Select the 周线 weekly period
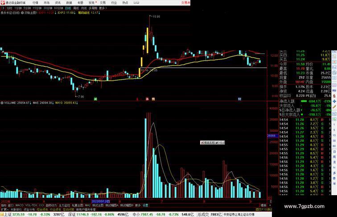Image resolution: width=337 pixels, height=217 pixels. [x=76, y=8]
